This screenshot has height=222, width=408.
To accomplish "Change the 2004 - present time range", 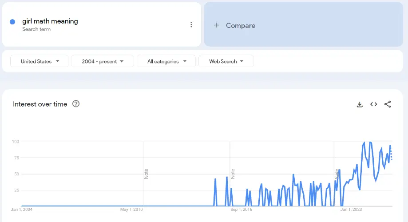I will click(x=103, y=61).
